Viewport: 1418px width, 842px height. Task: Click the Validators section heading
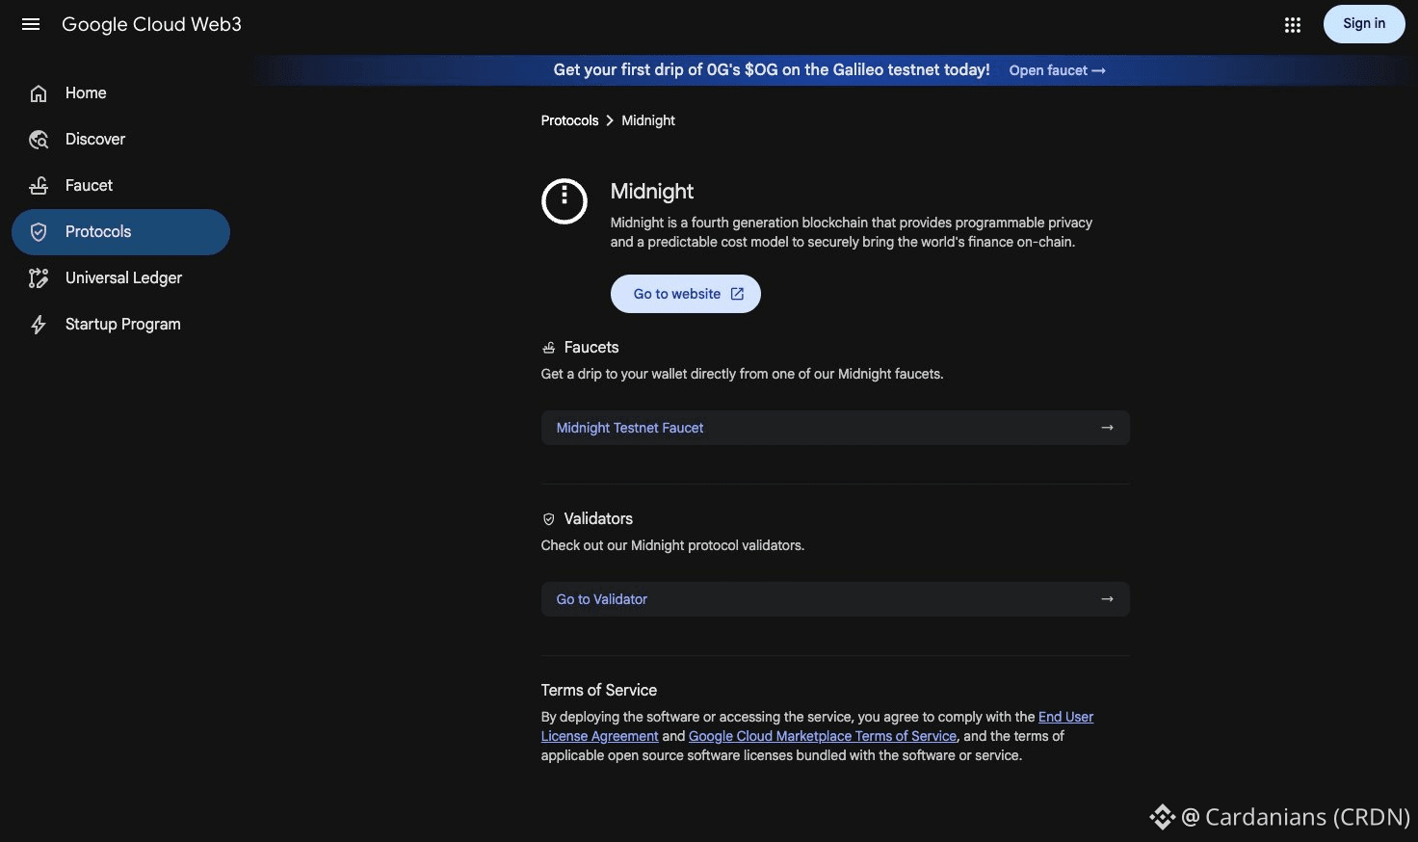coord(598,519)
